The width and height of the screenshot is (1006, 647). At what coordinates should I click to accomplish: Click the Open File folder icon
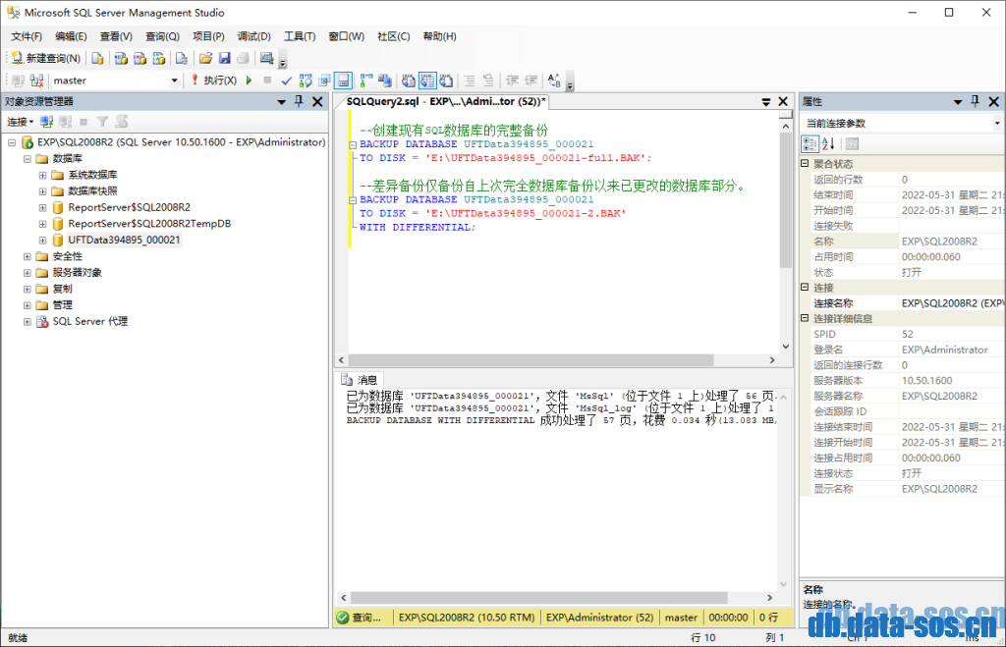[x=205, y=58]
